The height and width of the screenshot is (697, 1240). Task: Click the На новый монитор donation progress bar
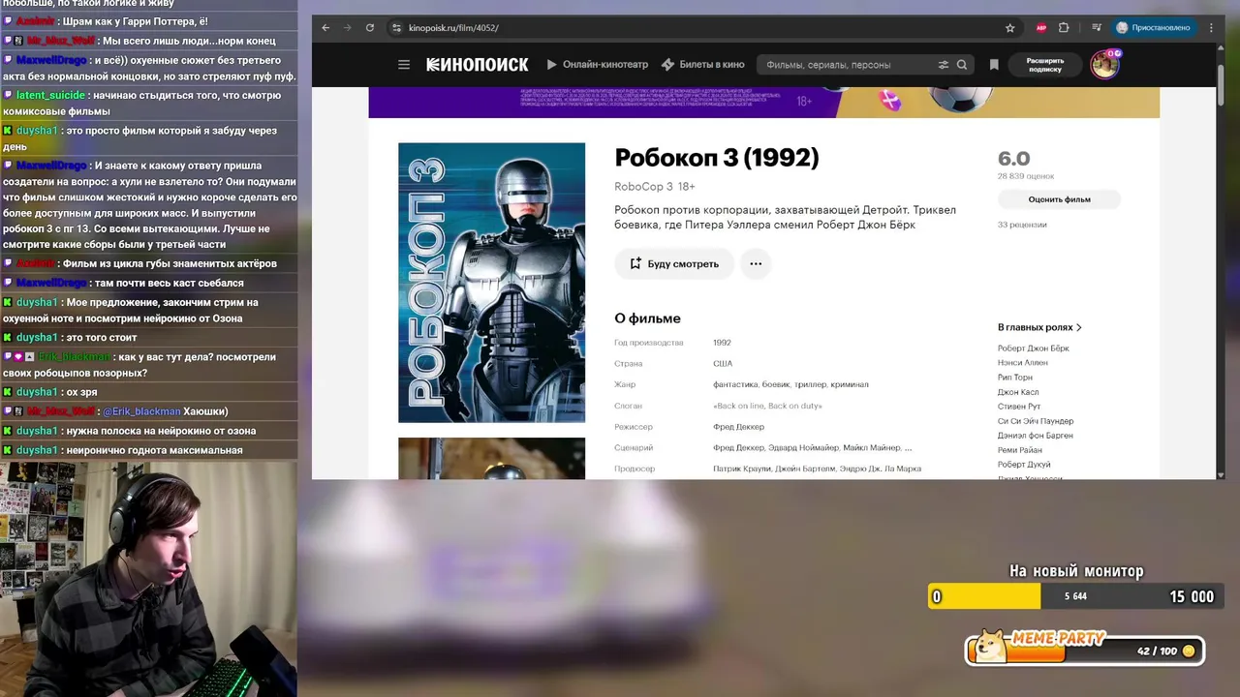(x=1073, y=596)
